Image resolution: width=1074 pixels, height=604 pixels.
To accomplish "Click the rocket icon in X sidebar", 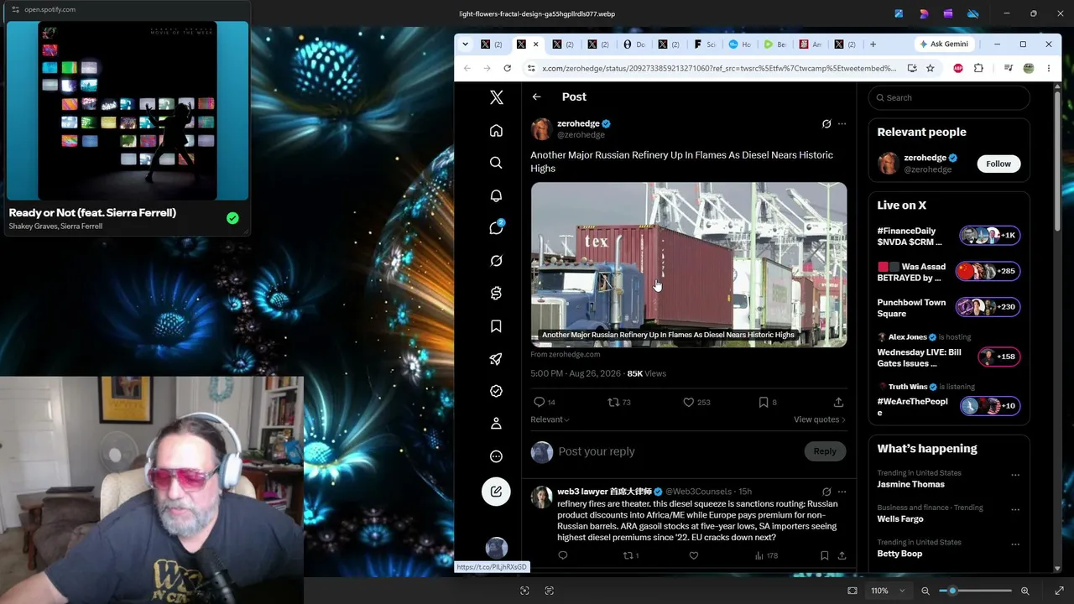I will (496, 359).
